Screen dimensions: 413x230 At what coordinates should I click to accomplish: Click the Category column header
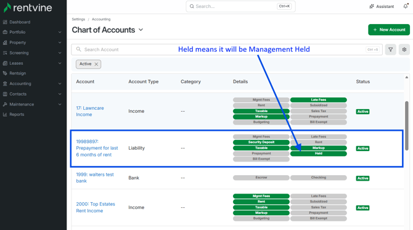pyautogui.click(x=190, y=81)
